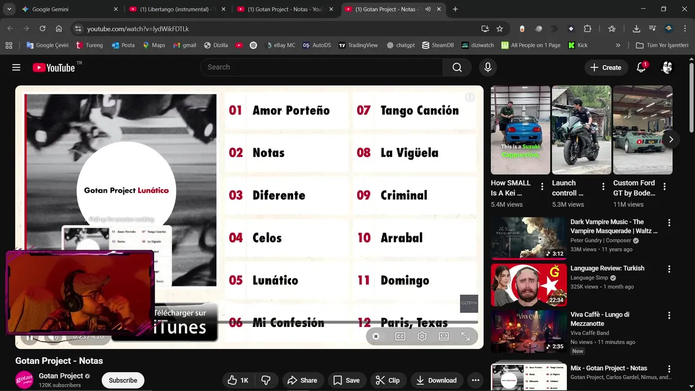
Task: Toggle subtitles with the CC button
Action: click(400, 336)
